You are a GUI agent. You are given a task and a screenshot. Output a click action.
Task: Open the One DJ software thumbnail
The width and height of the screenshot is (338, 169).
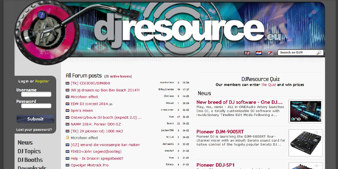click(x=305, y=112)
